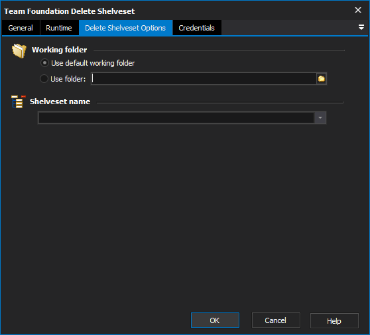Click the Working folder heading text

click(60, 50)
